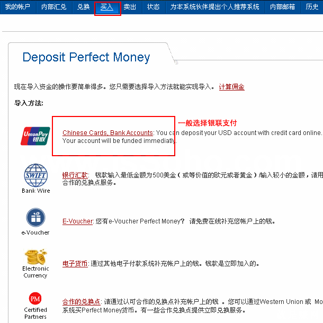Click the 计算佣金 link
The image size is (323, 323).
pos(232,87)
